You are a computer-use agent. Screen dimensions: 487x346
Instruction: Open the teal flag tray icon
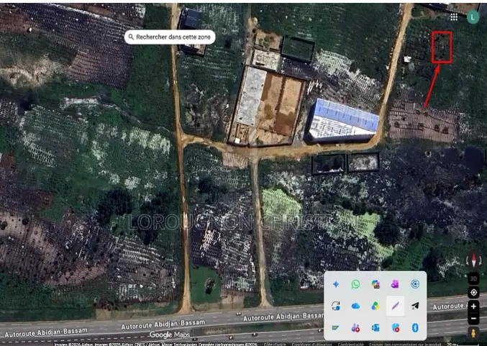(336, 328)
